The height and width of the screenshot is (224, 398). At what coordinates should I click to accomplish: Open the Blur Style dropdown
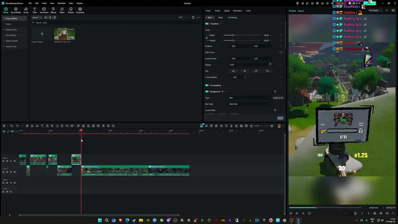point(250,104)
